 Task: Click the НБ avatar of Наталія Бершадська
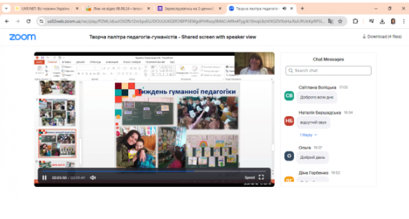tap(289, 121)
